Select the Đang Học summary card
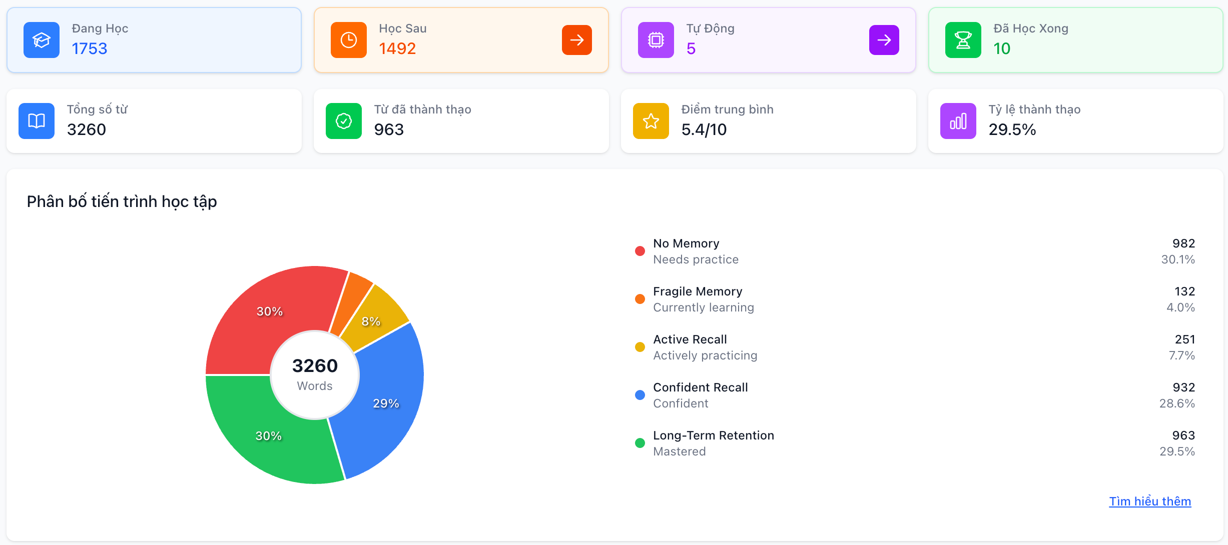Viewport: 1228px width, 545px height. [x=153, y=39]
